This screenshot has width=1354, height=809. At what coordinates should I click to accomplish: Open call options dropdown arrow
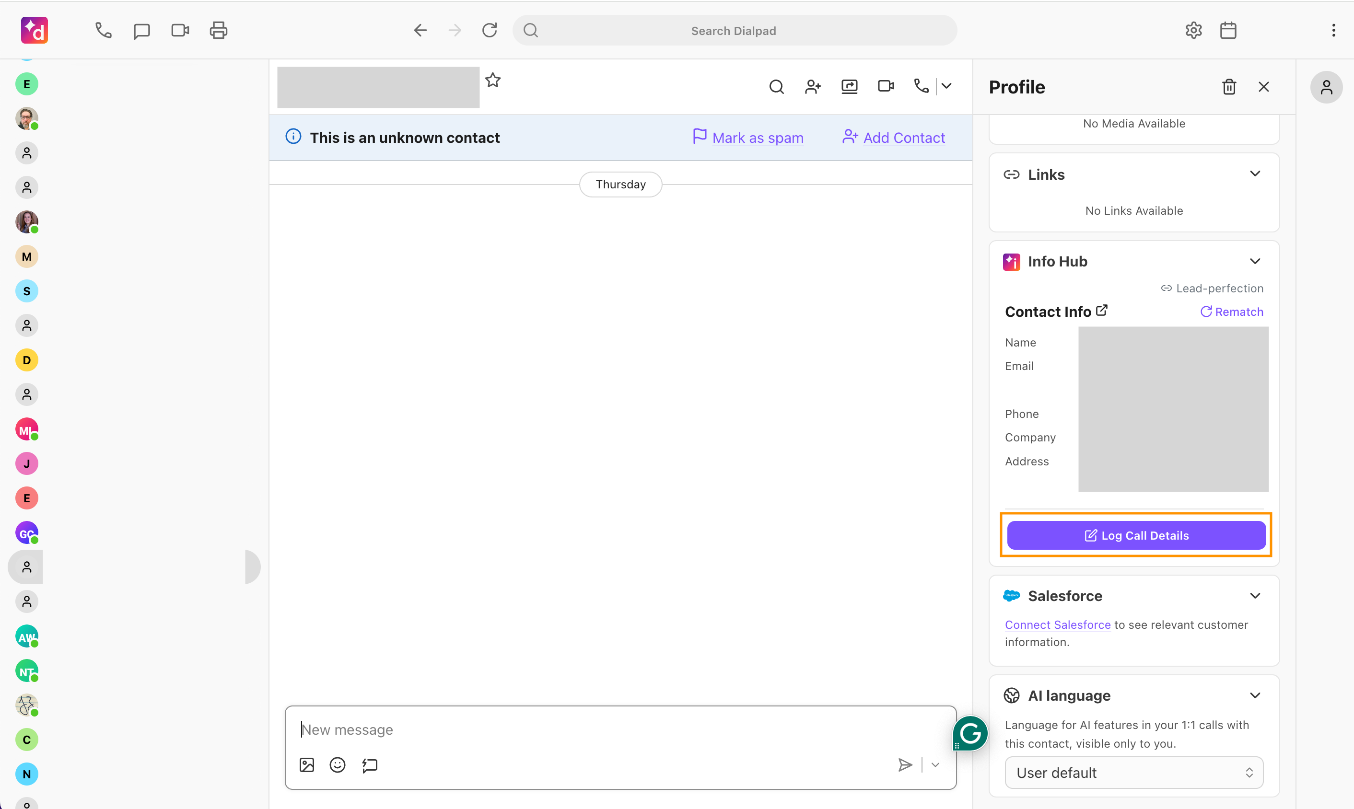[946, 86]
